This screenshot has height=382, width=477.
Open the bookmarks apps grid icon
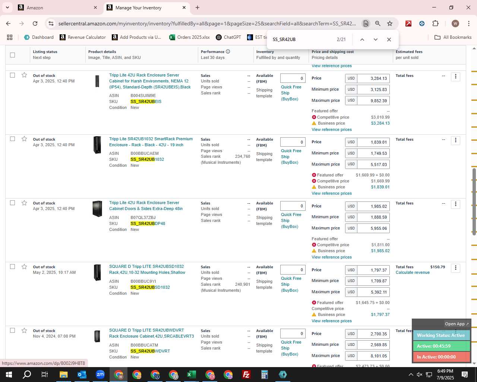10,37
